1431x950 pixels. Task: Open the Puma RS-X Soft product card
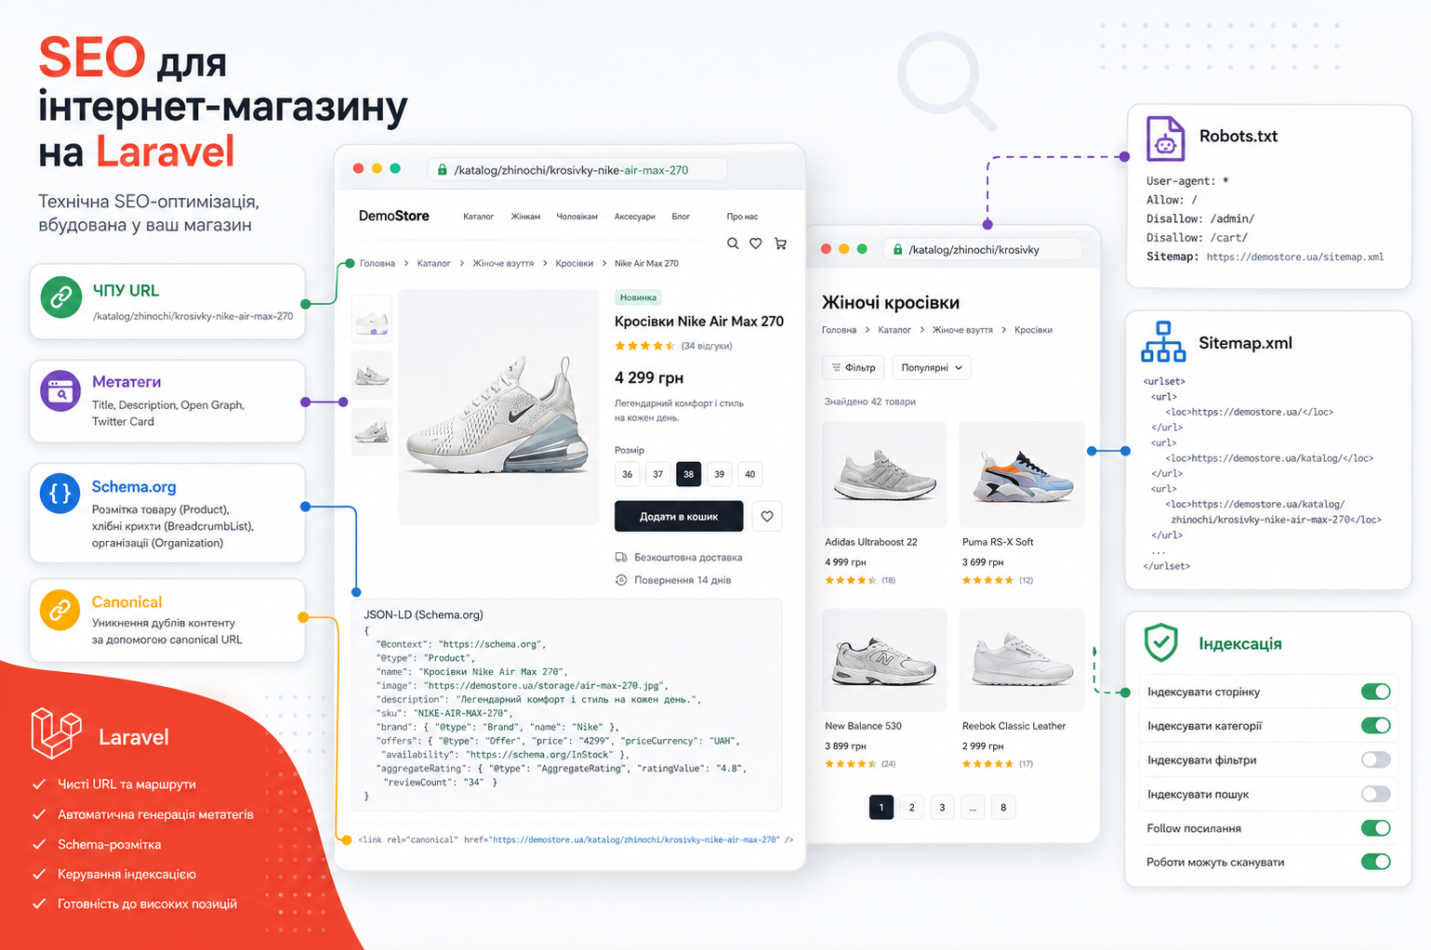(1022, 503)
